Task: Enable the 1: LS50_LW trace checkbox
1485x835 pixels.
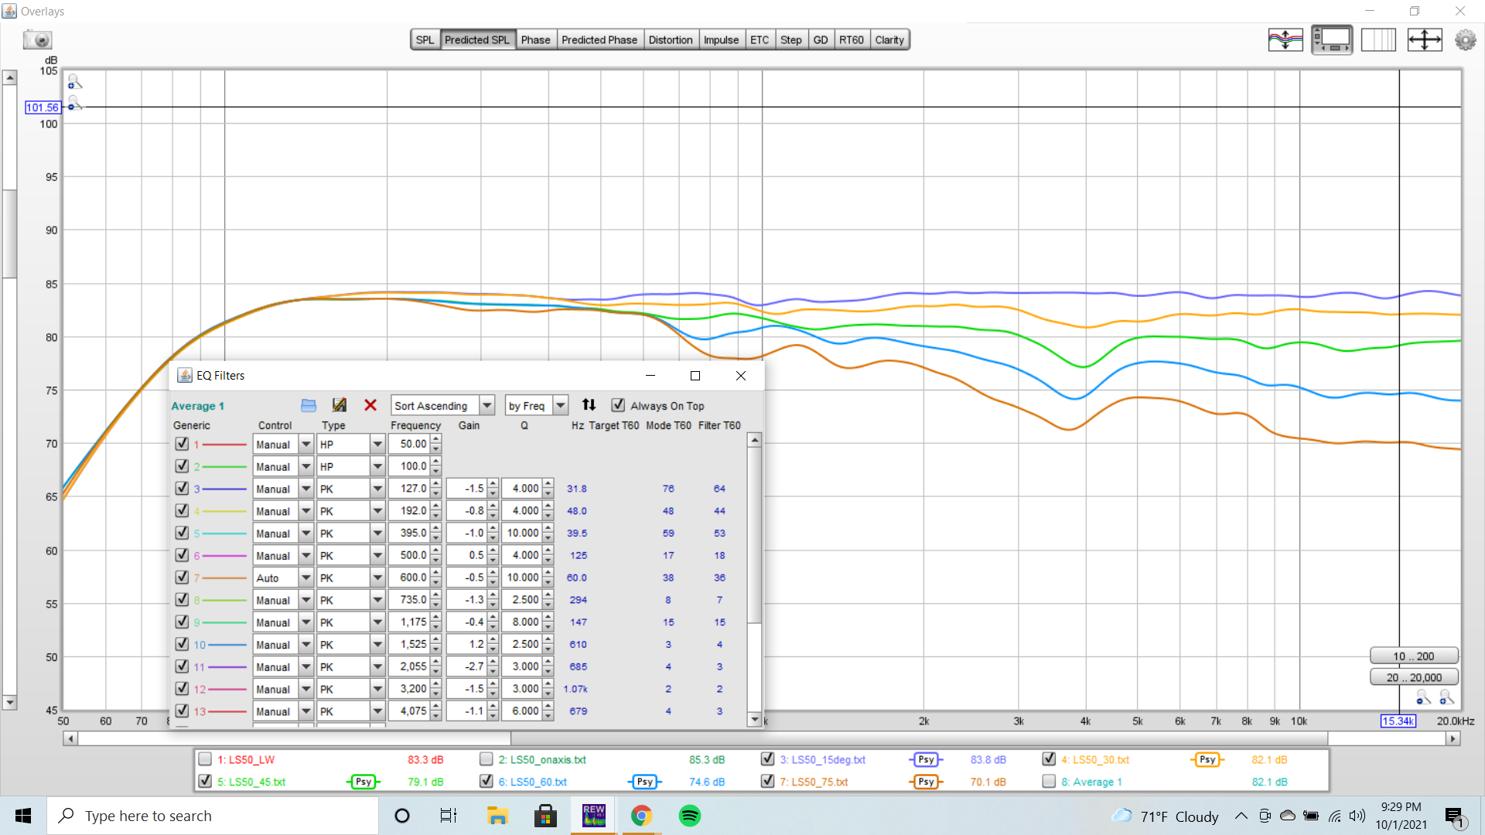Action: point(205,759)
